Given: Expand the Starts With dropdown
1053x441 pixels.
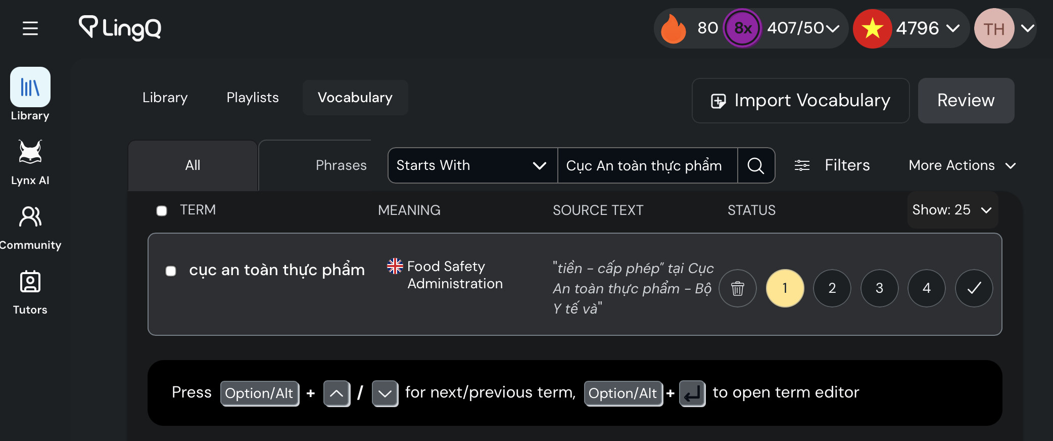Looking at the screenshot, I should (x=472, y=165).
